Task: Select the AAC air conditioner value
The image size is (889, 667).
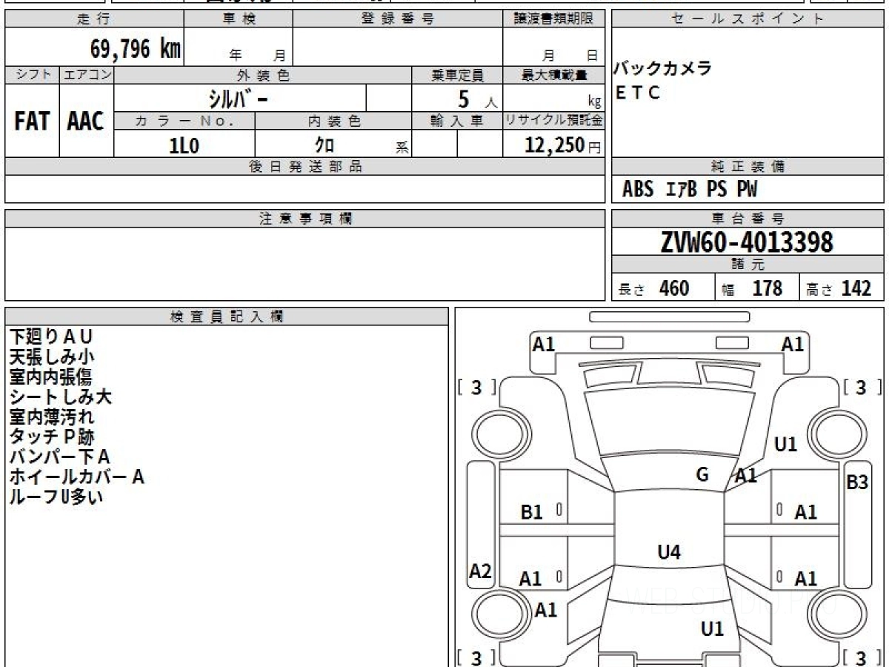Action: (86, 122)
